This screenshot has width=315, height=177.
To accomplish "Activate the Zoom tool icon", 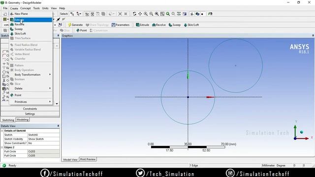I will (x=146, y=14).
